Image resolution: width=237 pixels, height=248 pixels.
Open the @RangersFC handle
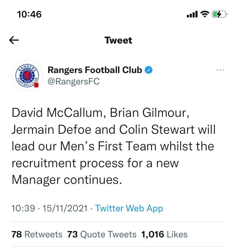click(x=74, y=81)
